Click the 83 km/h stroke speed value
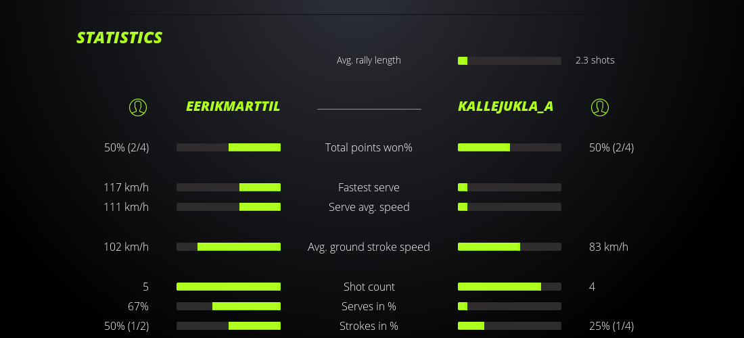744x338 pixels. click(609, 247)
